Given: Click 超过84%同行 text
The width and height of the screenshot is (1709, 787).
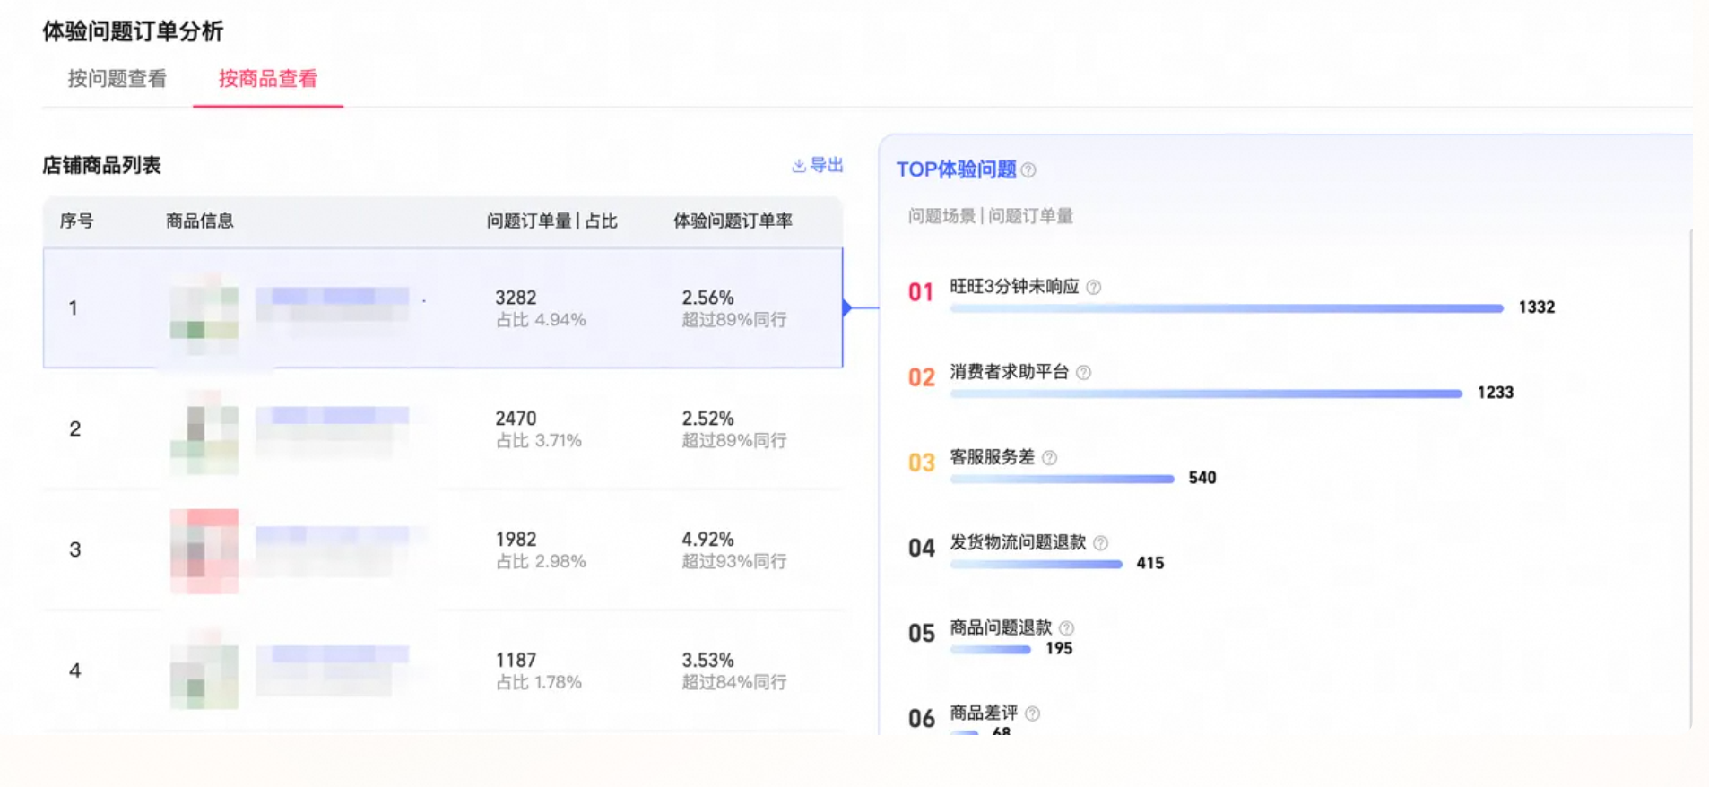Looking at the screenshot, I should point(734,683).
